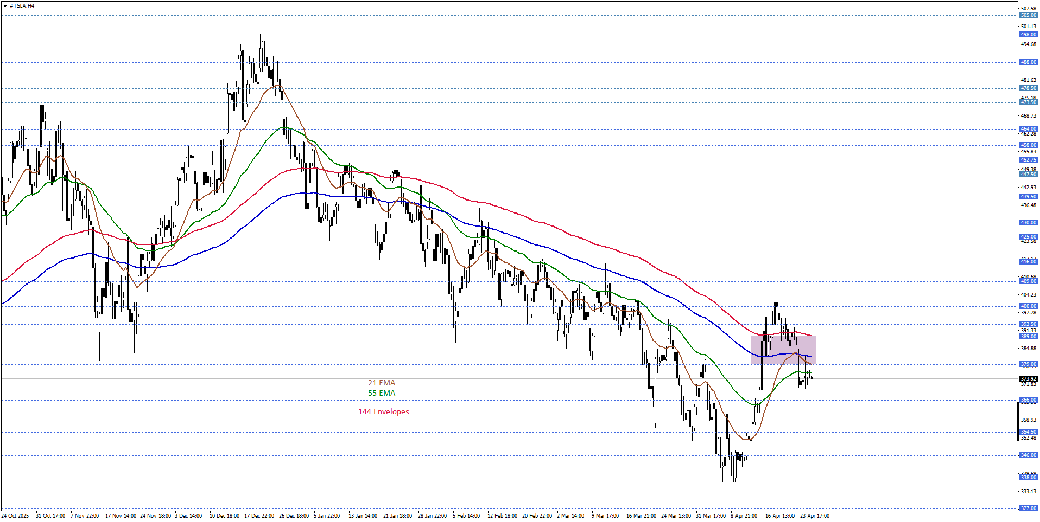Click the 488.00 price level tag
Image resolution: width=1040 pixels, height=522 pixels.
[1028, 62]
